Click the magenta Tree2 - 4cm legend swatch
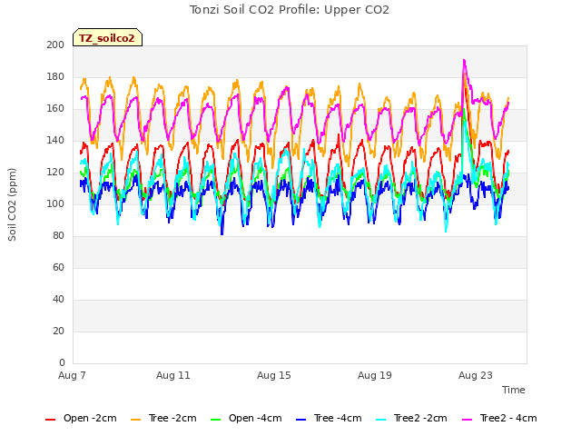This screenshot has width=581, height=436. [x=468, y=420]
